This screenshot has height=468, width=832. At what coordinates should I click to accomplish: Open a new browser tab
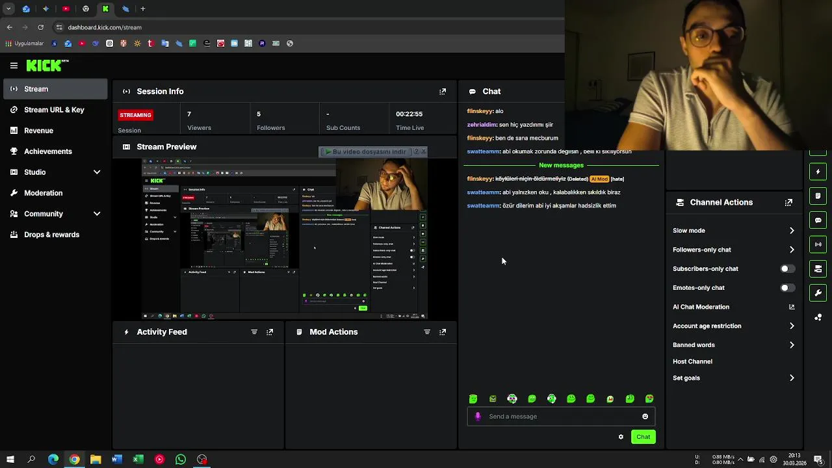(x=142, y=8)
